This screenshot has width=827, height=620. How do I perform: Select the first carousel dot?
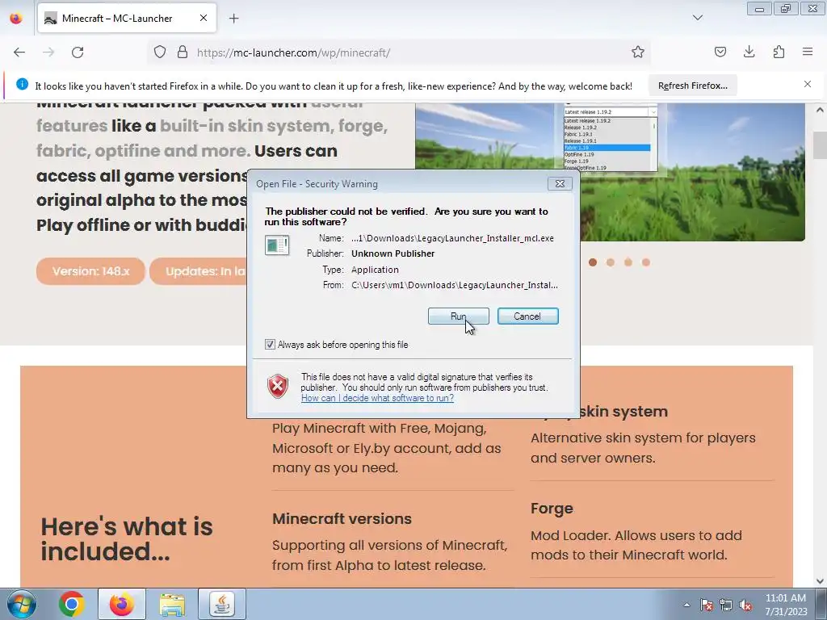click(x=592, y=262)
